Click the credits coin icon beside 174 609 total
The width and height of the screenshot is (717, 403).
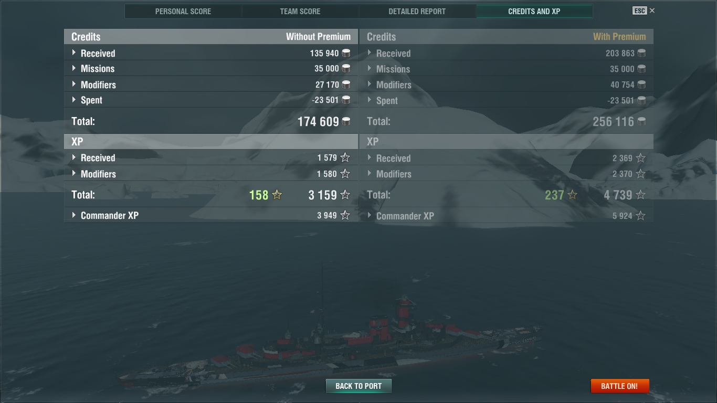coord(346,122)
